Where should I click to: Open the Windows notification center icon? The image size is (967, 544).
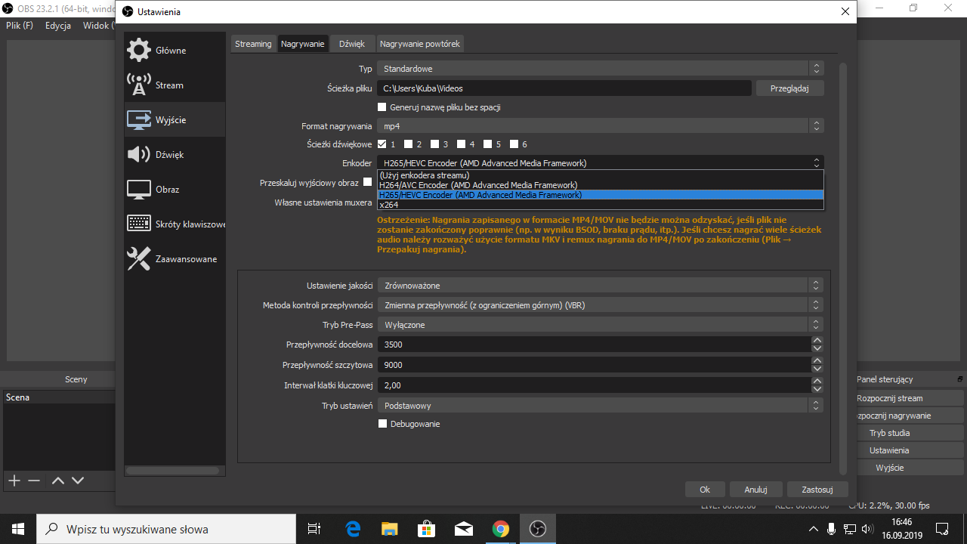coord(942,529)
